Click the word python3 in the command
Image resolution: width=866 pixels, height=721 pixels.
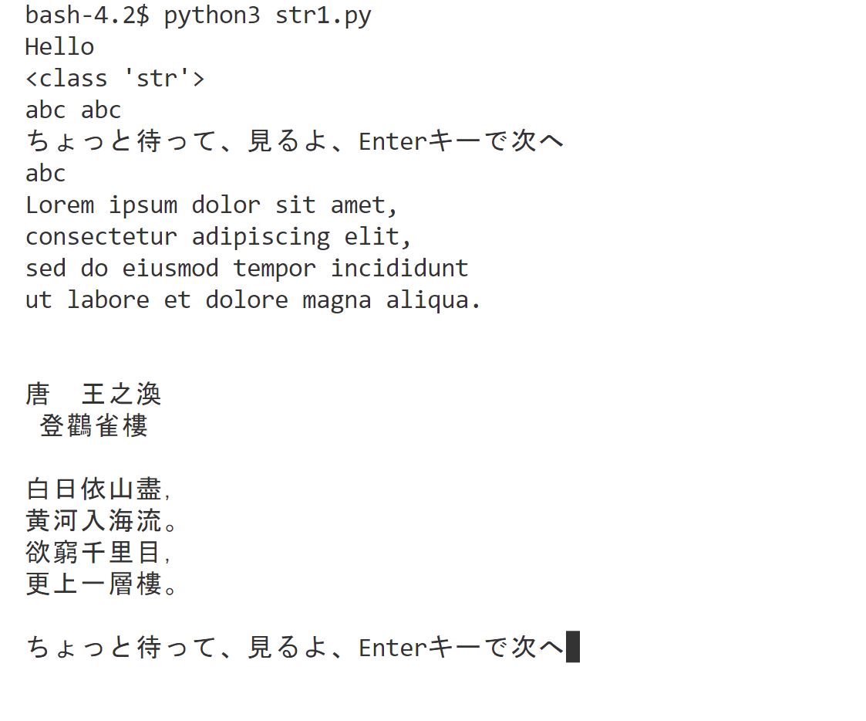click(212, 15)
